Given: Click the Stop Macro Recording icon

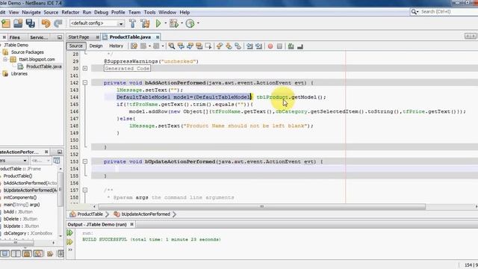Looking at the screenshot, I should click(x=279, y=46).
